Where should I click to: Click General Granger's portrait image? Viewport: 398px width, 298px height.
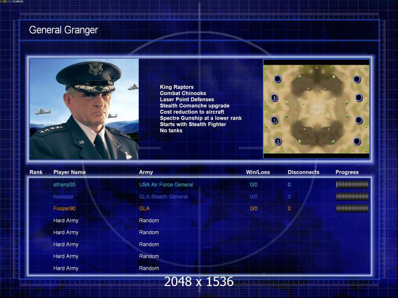tap(84, 109)
